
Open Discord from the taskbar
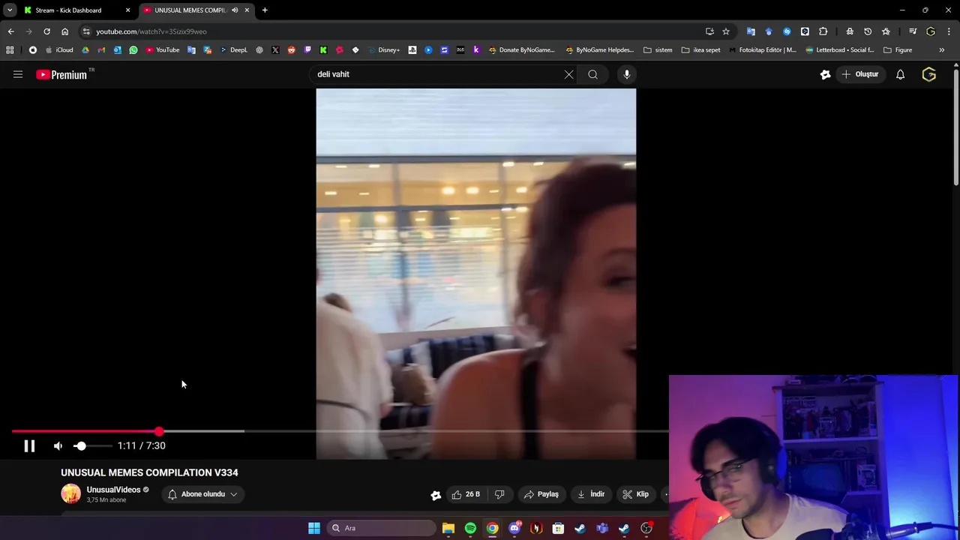(514, 528)
